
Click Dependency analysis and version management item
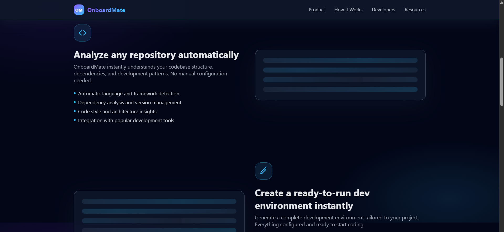(130, 102)
